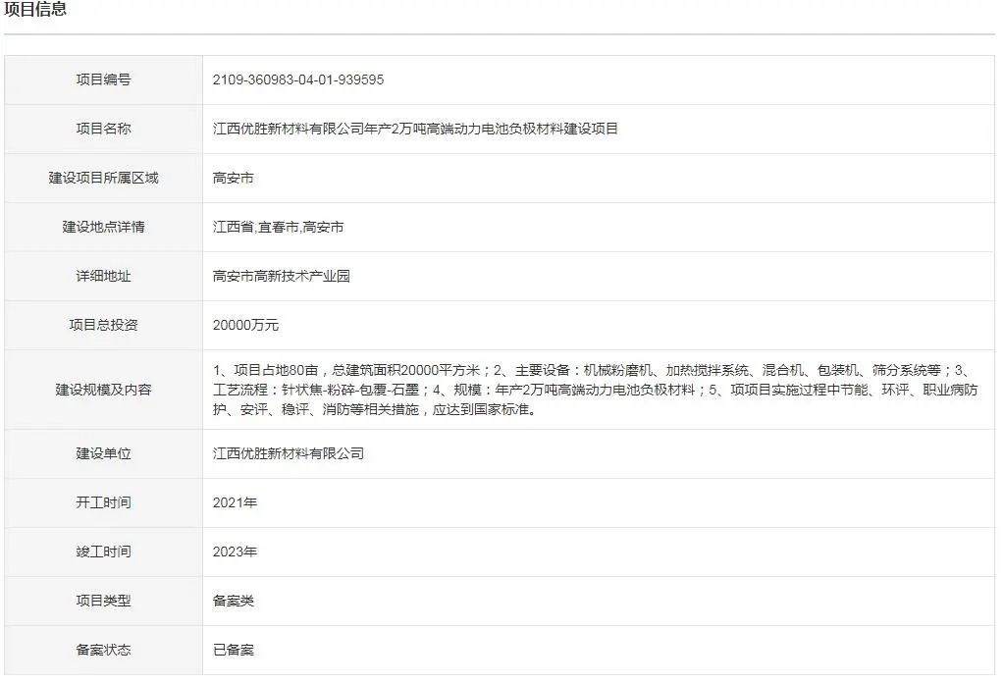The height and width of the screenshot is (683, 1003).
Task: Click the 项目信息 heading
Action: tap(35, 9)
